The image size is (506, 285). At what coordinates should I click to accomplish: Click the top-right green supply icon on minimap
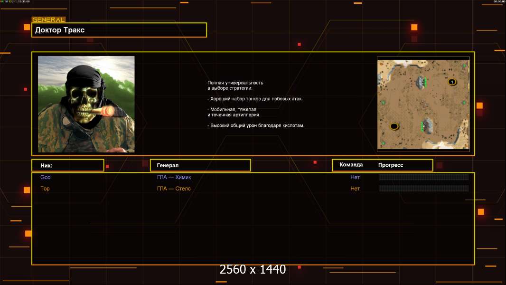[x=464, y=66]
